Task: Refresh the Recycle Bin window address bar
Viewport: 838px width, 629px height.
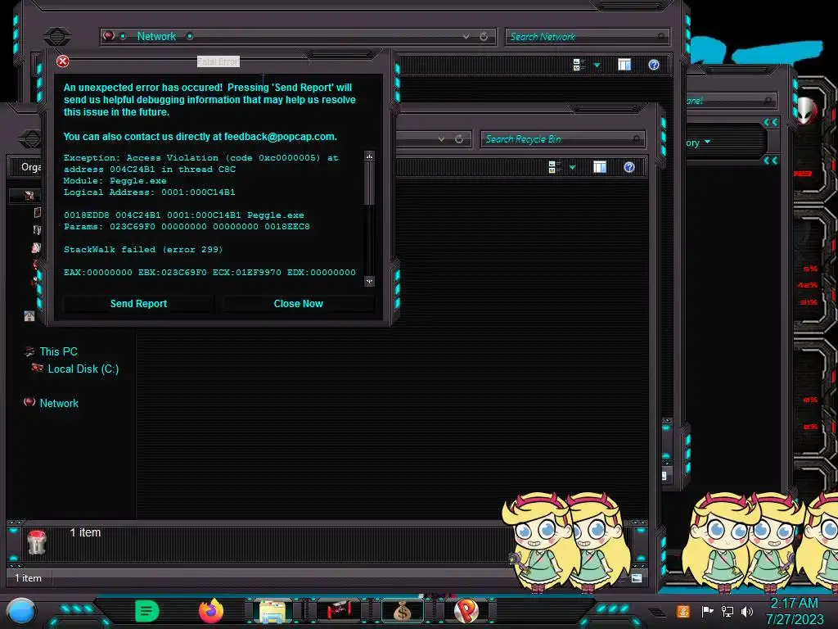Action: (x=459, y=139)
